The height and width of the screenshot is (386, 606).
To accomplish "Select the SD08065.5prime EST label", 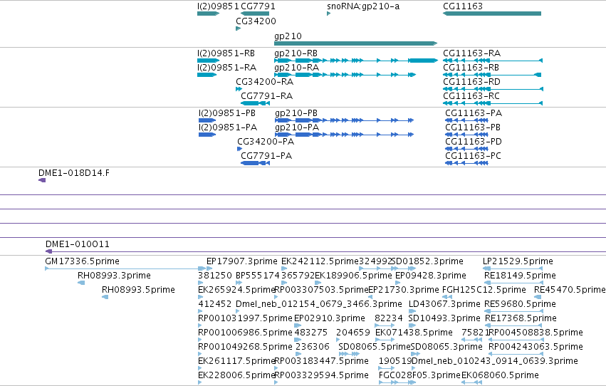I will [x=374, y=348].
